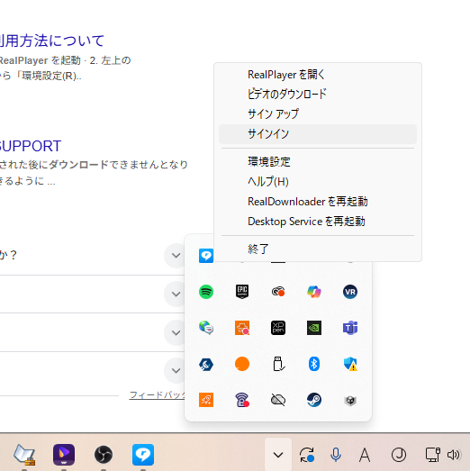Open the Spotify tray icon
Screen dimensions: 470x471
[x=206, y=292]
